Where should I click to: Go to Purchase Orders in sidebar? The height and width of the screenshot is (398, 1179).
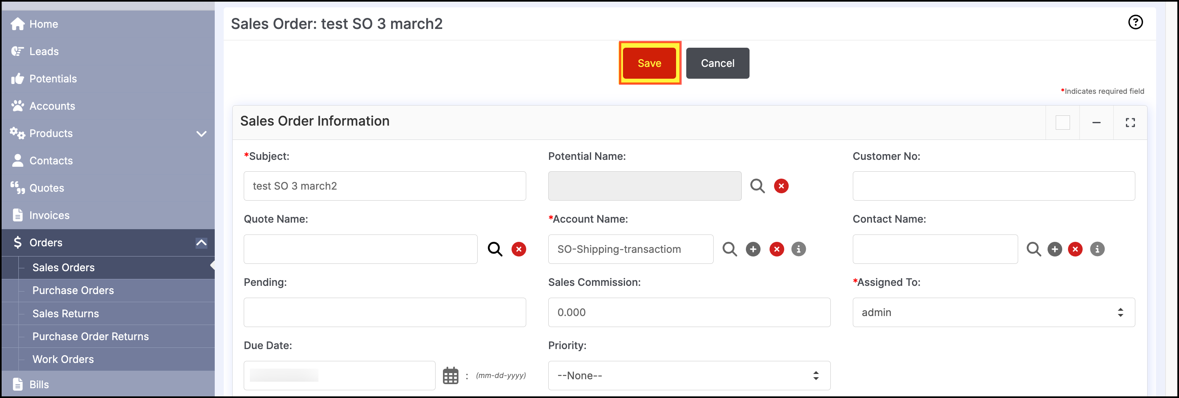click(73, 290)
